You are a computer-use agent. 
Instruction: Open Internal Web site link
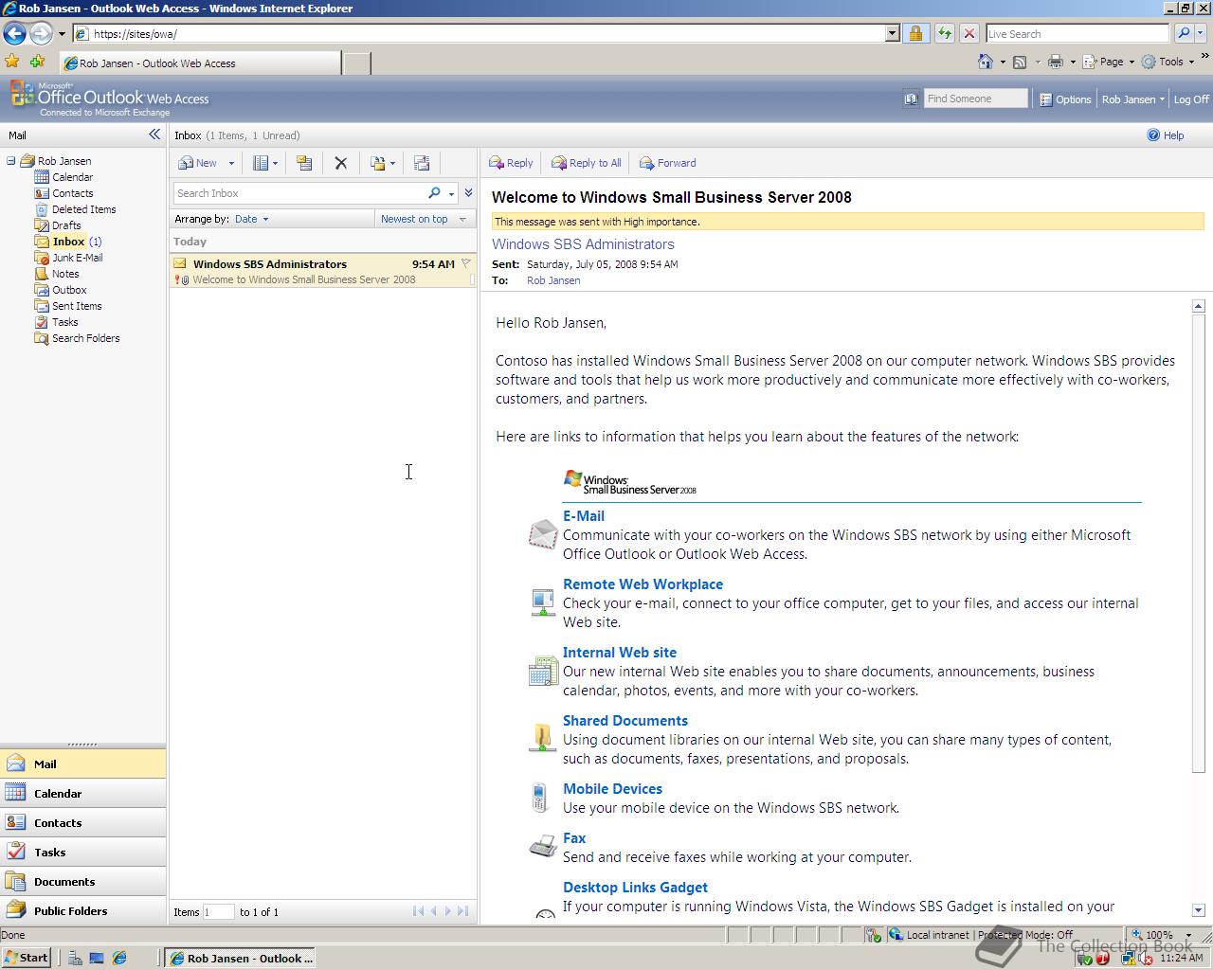[620, 653]
